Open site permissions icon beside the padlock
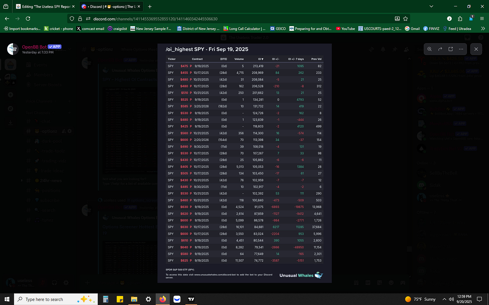Screen dimensions: 489x305 (88, 19)
